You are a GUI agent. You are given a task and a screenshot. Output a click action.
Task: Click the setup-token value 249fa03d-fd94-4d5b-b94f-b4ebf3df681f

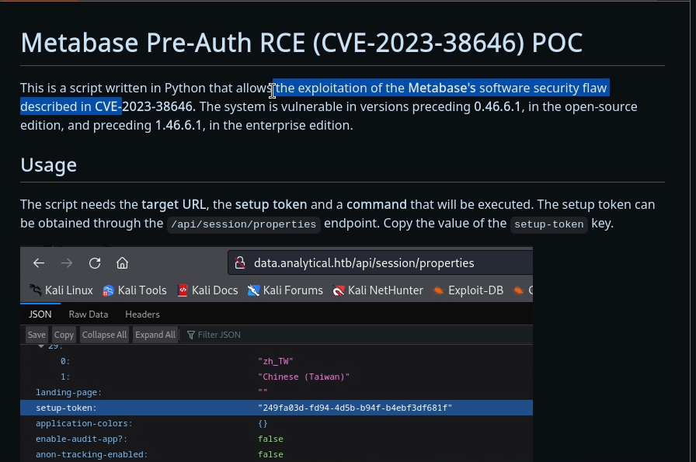[355, 408]
